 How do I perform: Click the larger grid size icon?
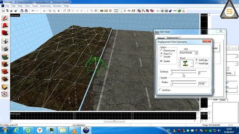(x=16, y=11)
